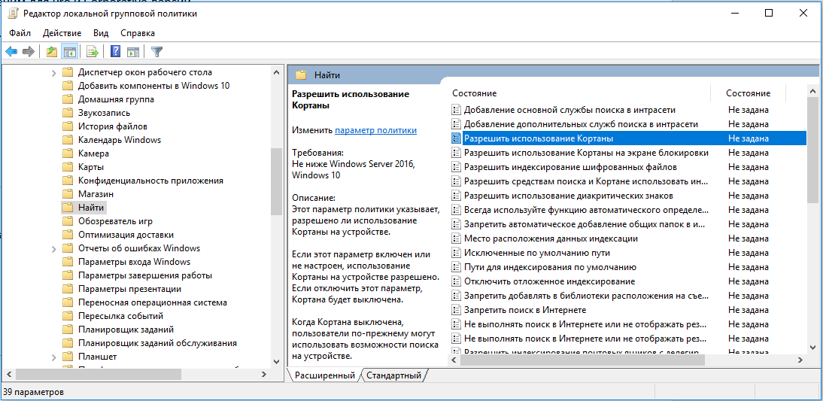Click the Export list toolbar icon
823x401 pixels.
click(x=93, y=52)
